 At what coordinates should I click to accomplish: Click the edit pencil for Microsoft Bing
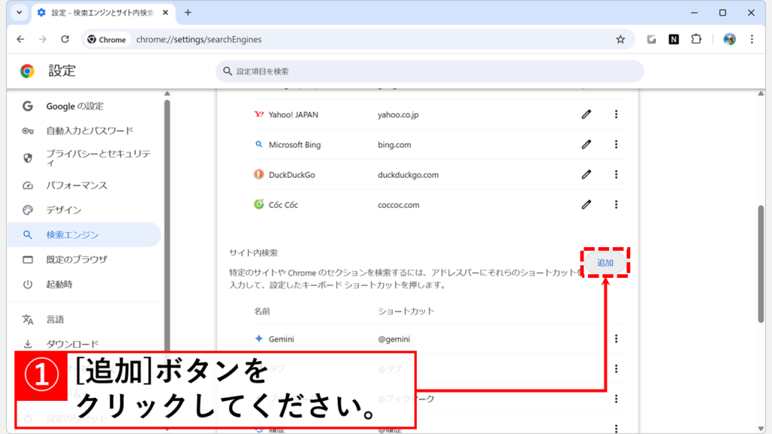[x=587, y=145]
